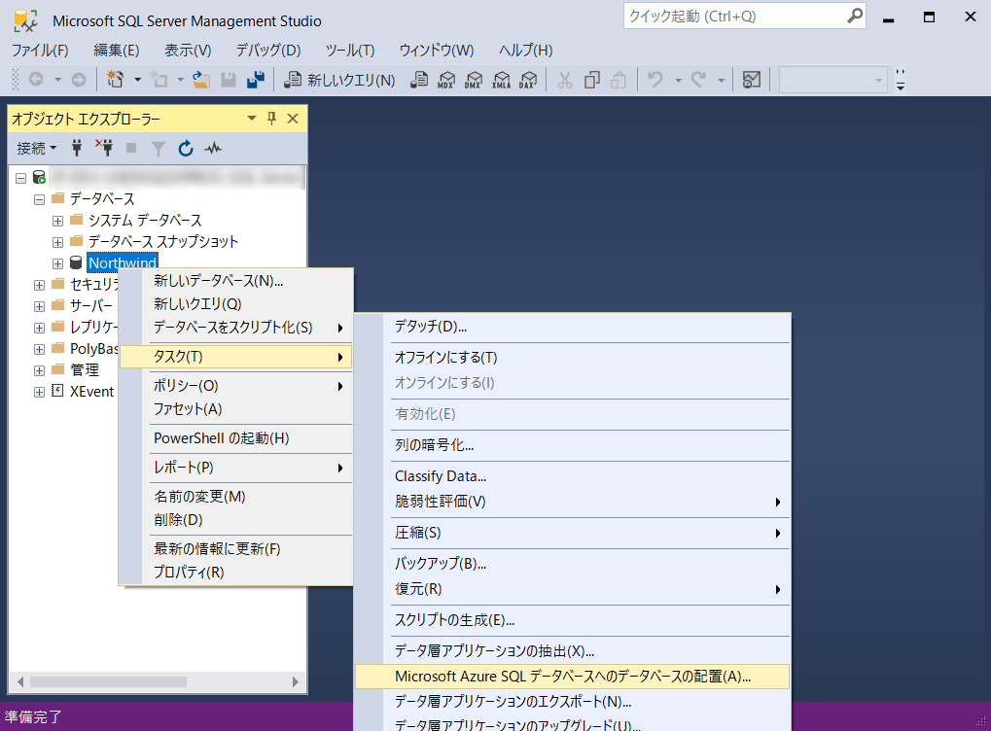Screen dimensions: 991x731
Task: Choose オフラインにする(T)
Action: coord(573,358)
